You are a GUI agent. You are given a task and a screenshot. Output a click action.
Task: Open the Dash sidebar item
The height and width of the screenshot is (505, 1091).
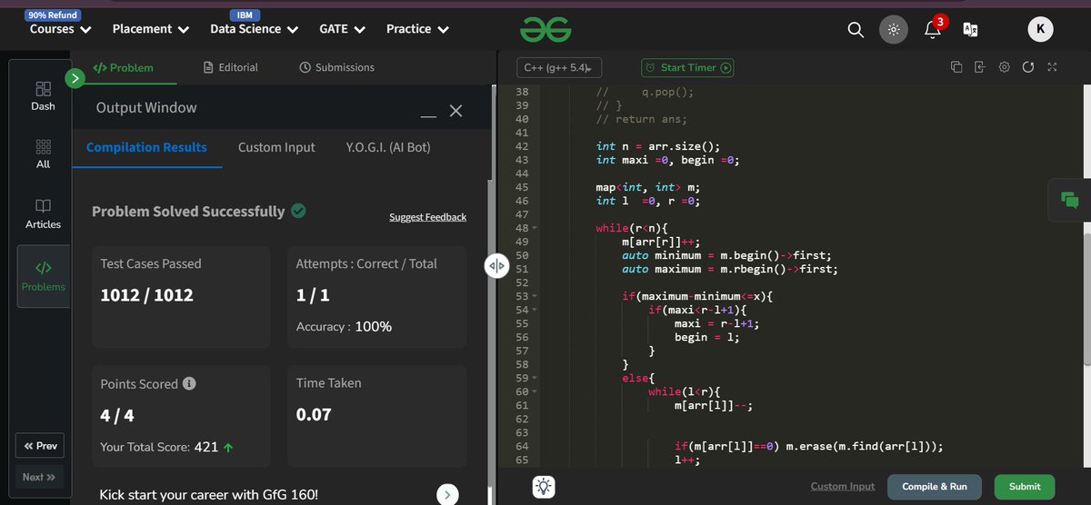tap(43, 95)
